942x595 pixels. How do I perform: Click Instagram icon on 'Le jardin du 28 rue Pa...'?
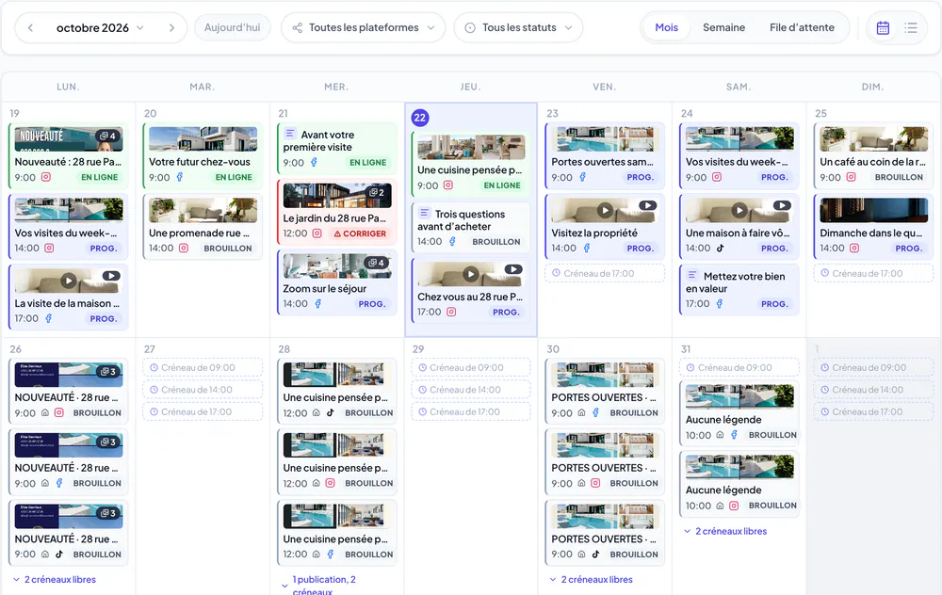point(317,233)
